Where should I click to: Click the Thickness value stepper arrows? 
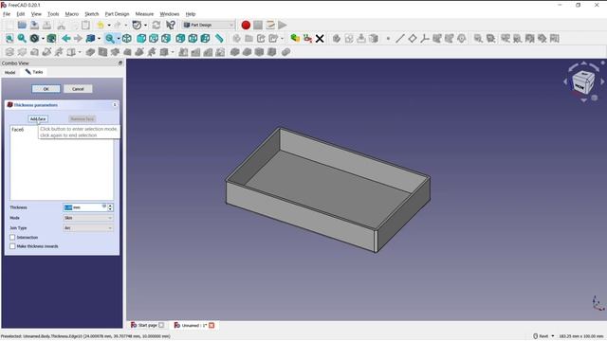(110, 207)
